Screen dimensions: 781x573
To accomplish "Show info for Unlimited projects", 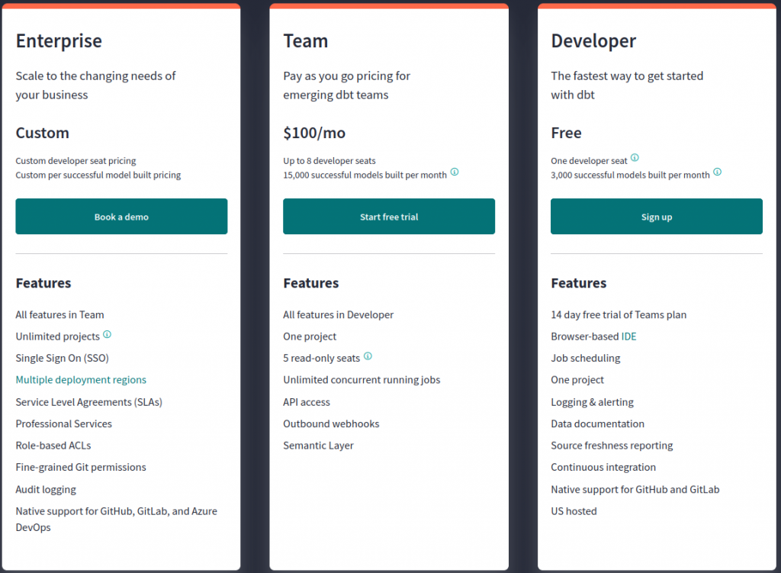I will coord(107,334).
